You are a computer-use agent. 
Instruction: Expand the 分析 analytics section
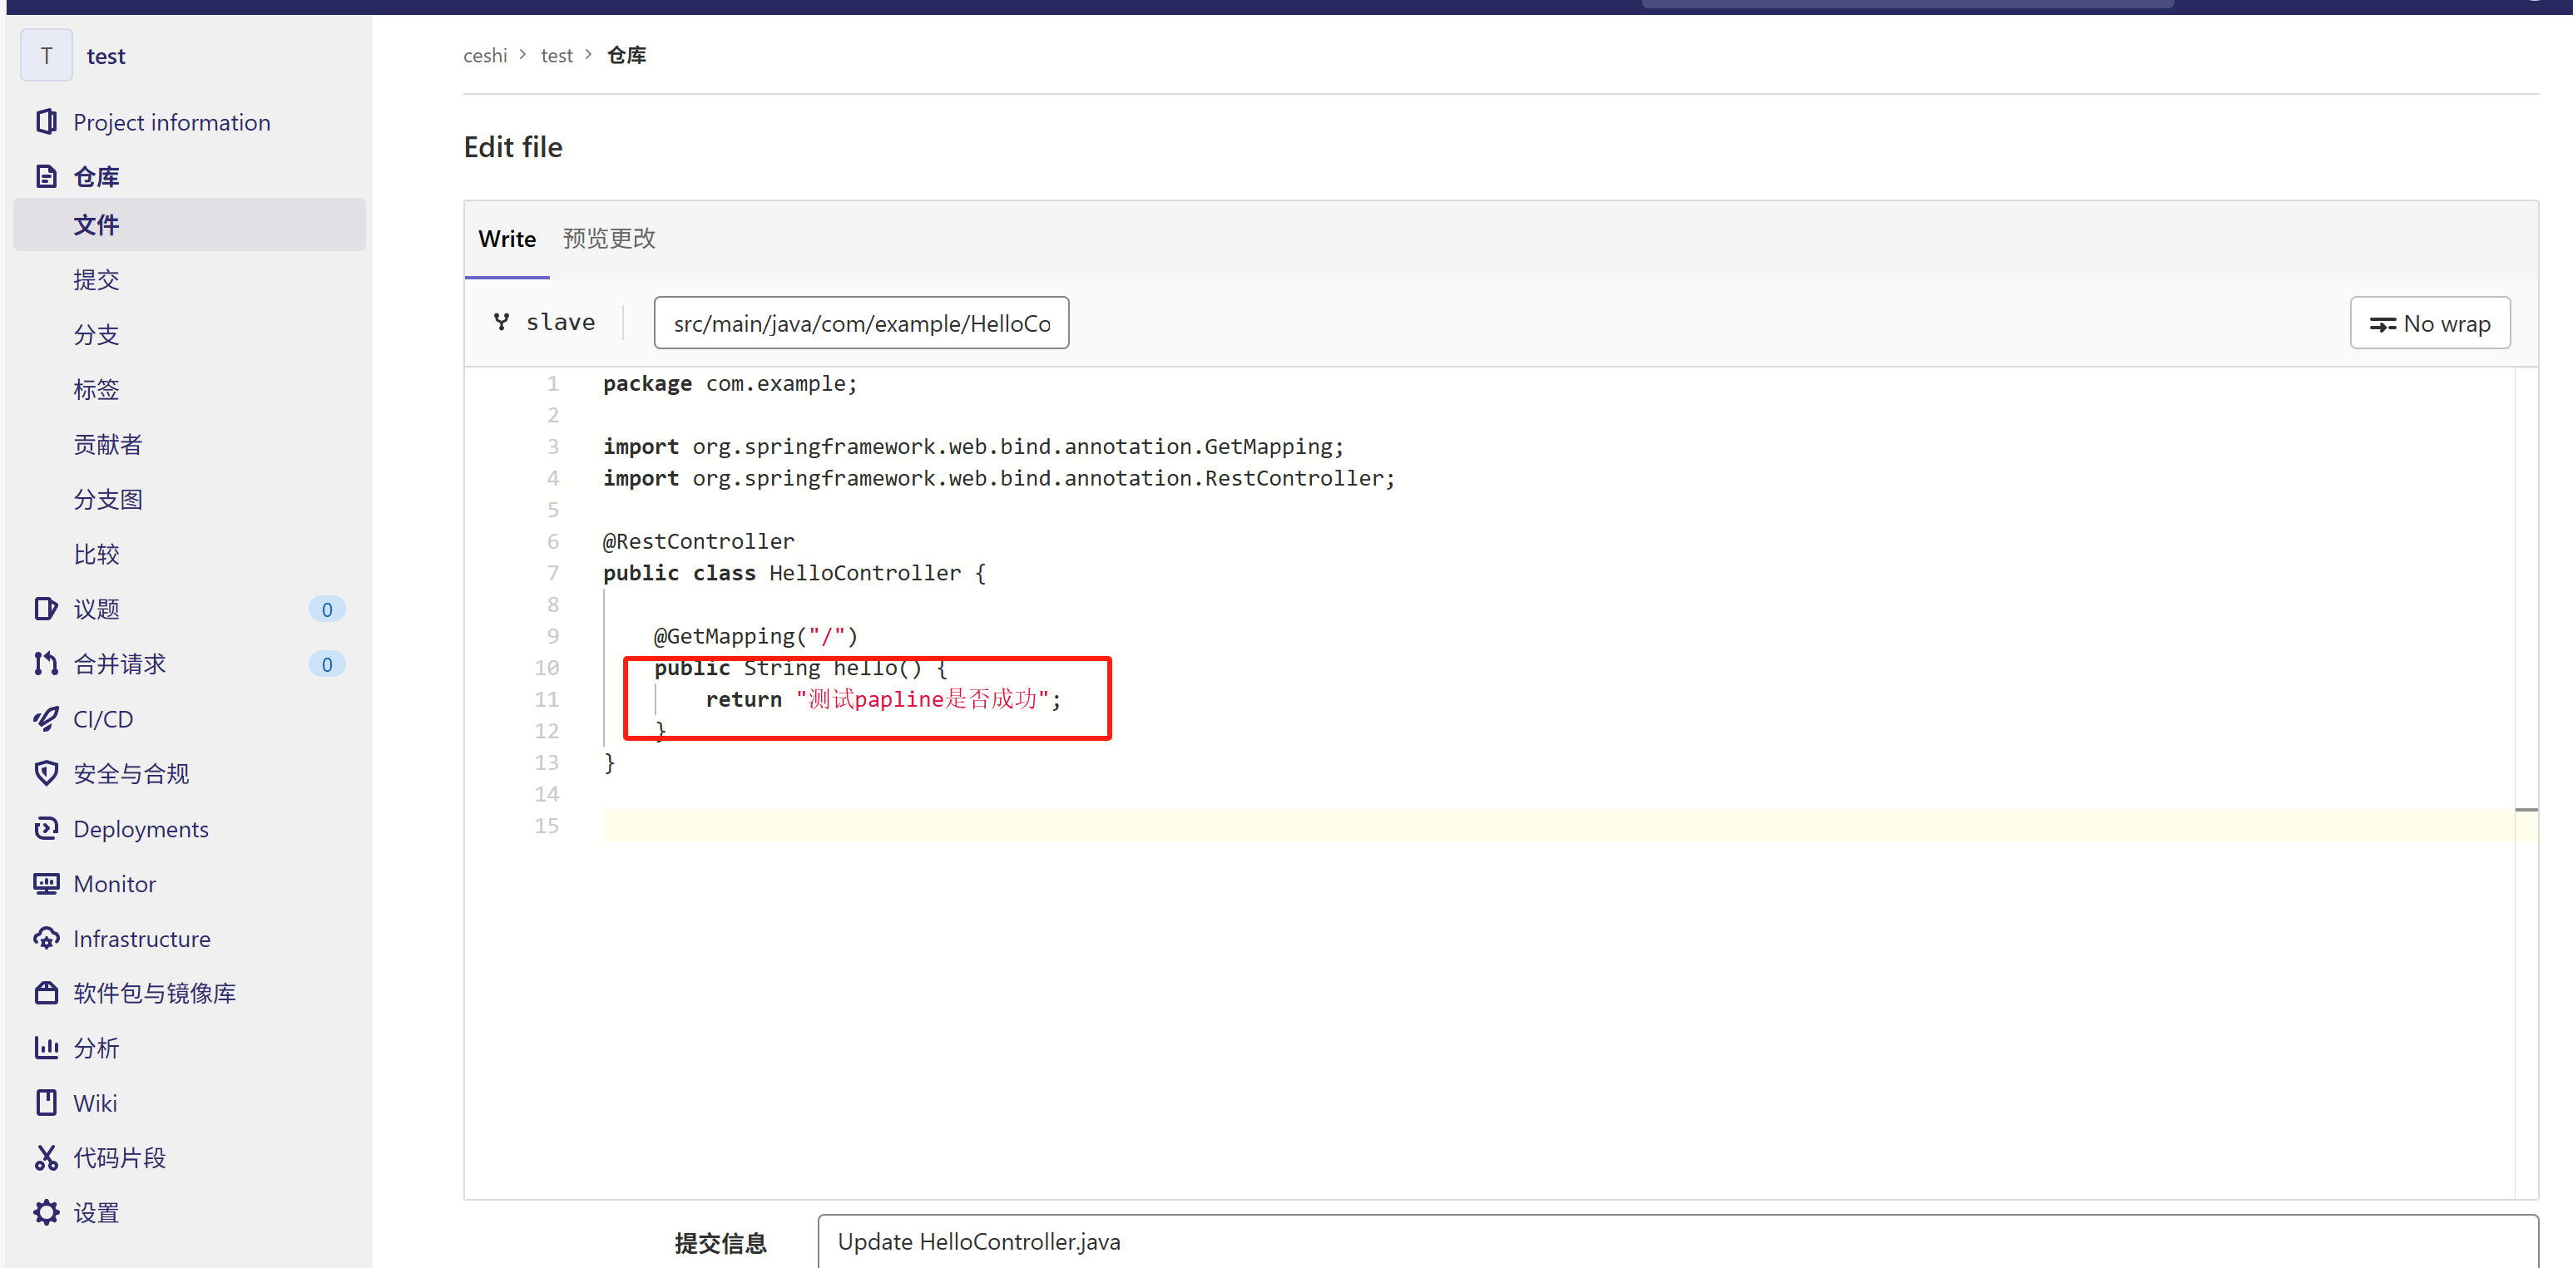pyautogui.click(x=96, y=1048)
